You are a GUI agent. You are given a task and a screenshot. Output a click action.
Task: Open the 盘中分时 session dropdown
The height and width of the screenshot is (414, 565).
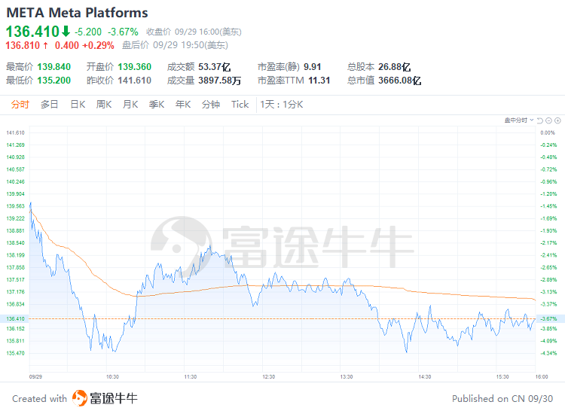[519, 120]
